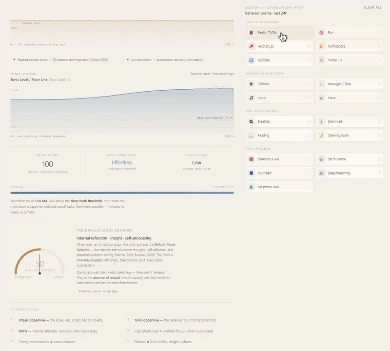Image resolution: width=390 pixels, height=351 pixels.
Task: Select the Journaled activity card
Action: 279,173
